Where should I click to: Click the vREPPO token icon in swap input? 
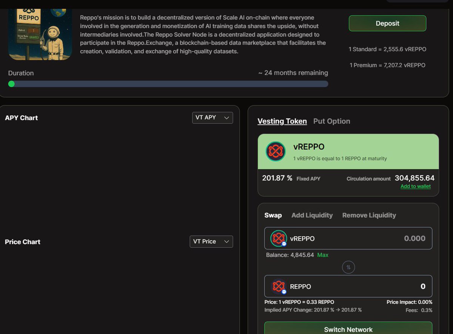(x=279, y=238)
